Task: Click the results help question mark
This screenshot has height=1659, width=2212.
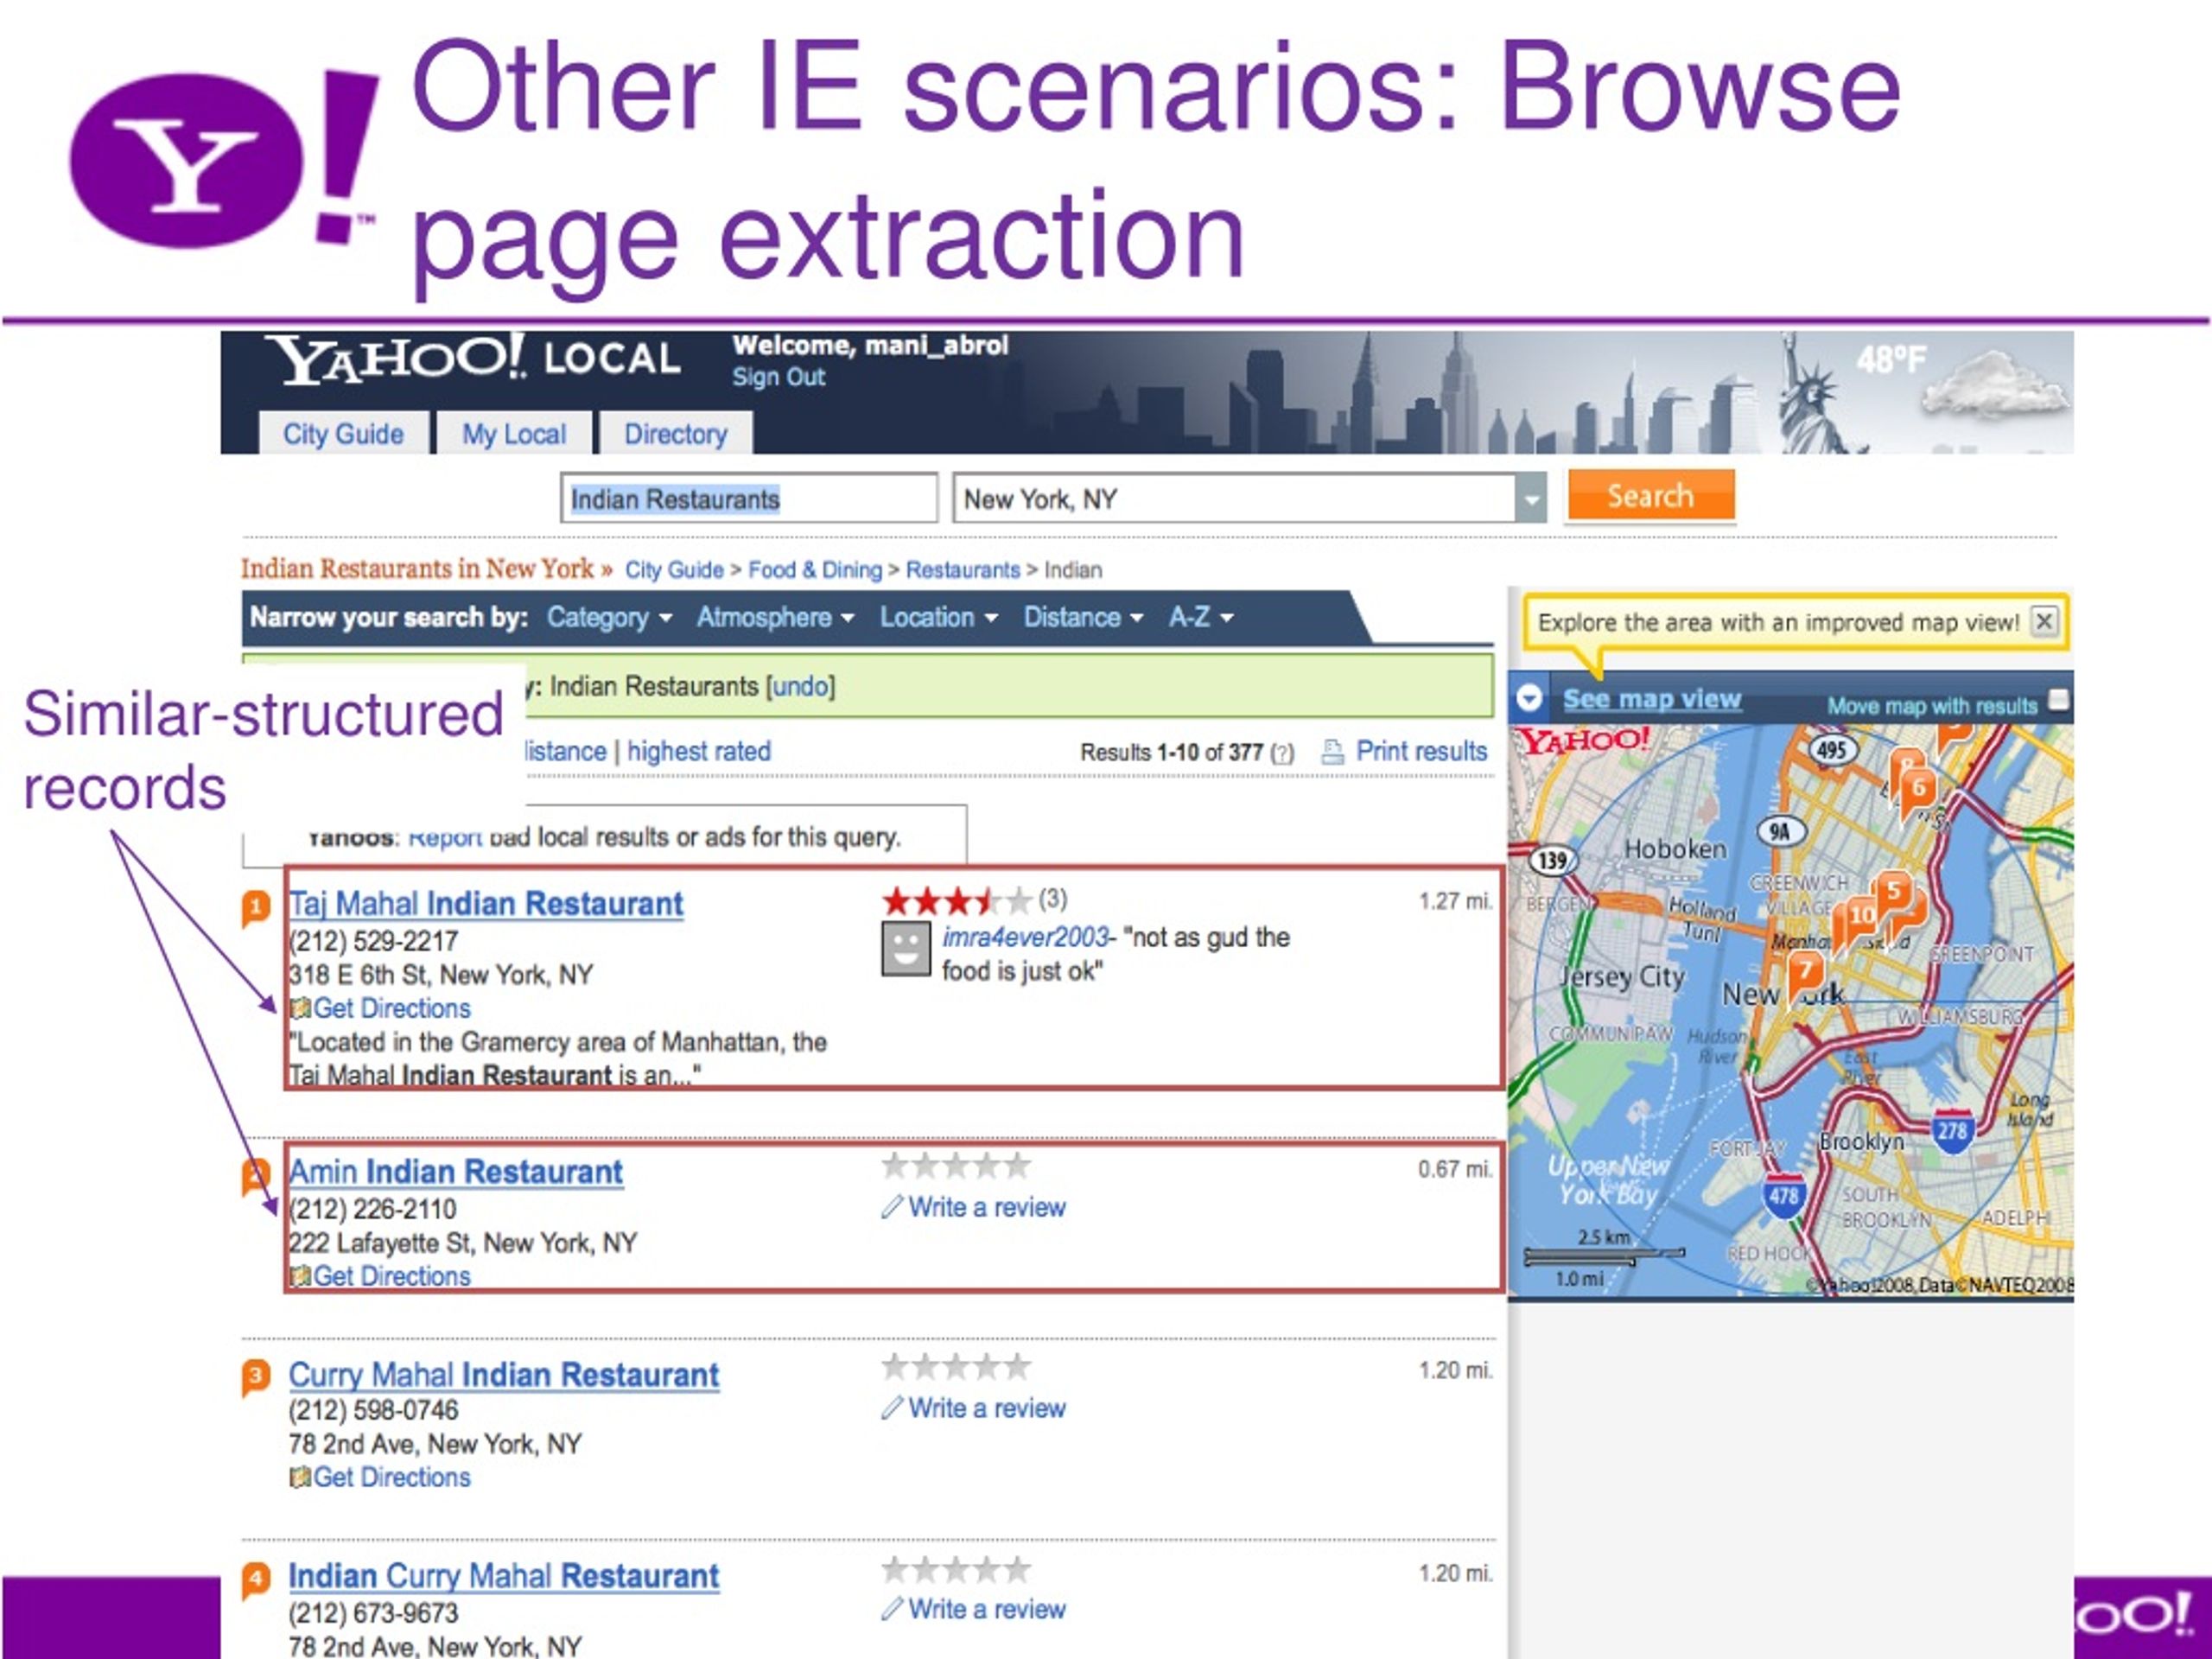Action: [1282, 753]
